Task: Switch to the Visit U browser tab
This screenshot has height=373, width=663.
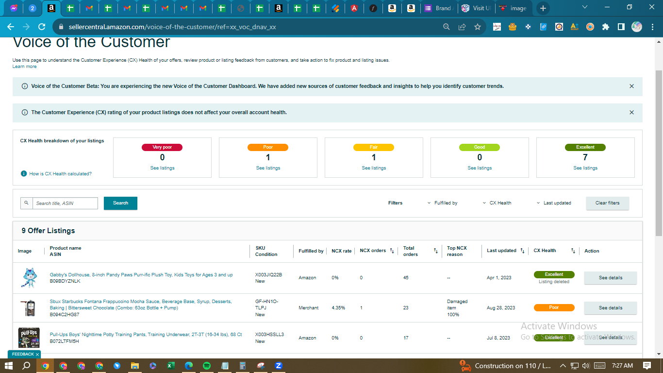Action: pyautogui.click(x=476, y=8)
